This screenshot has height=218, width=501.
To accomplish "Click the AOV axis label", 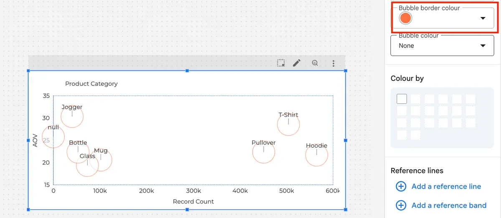I will point(35,140).
